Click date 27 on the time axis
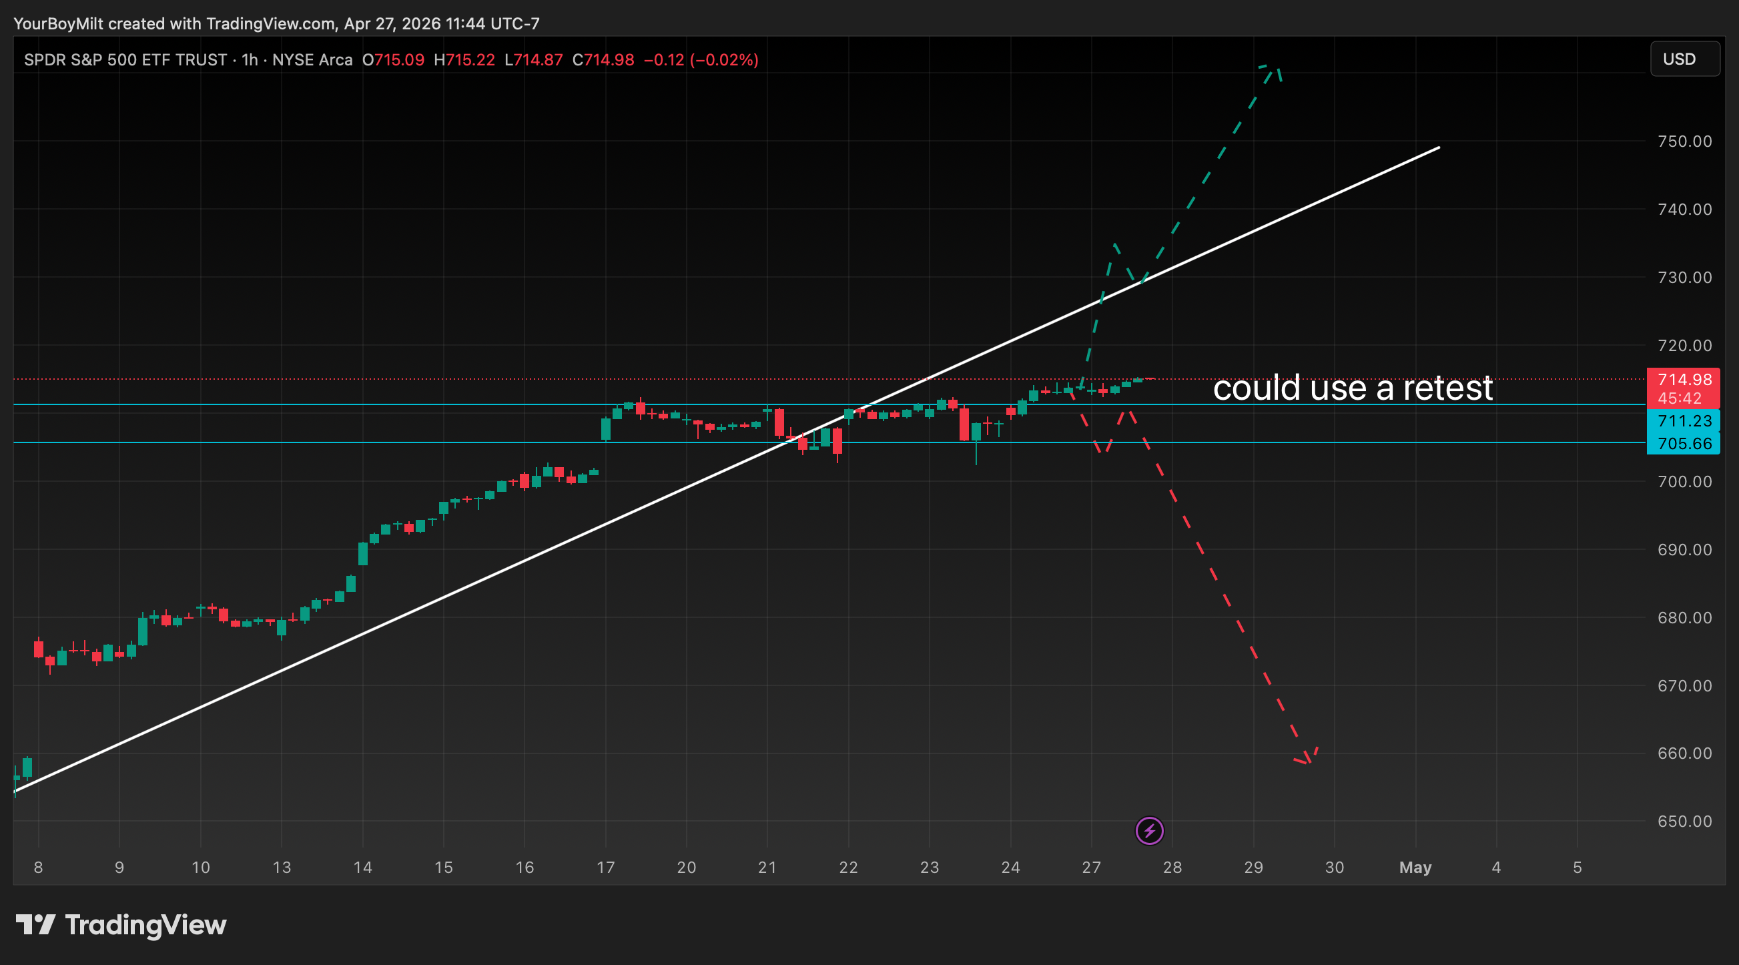Image resolution: width=1739 pixels, height=965 pixels. 1091,868
